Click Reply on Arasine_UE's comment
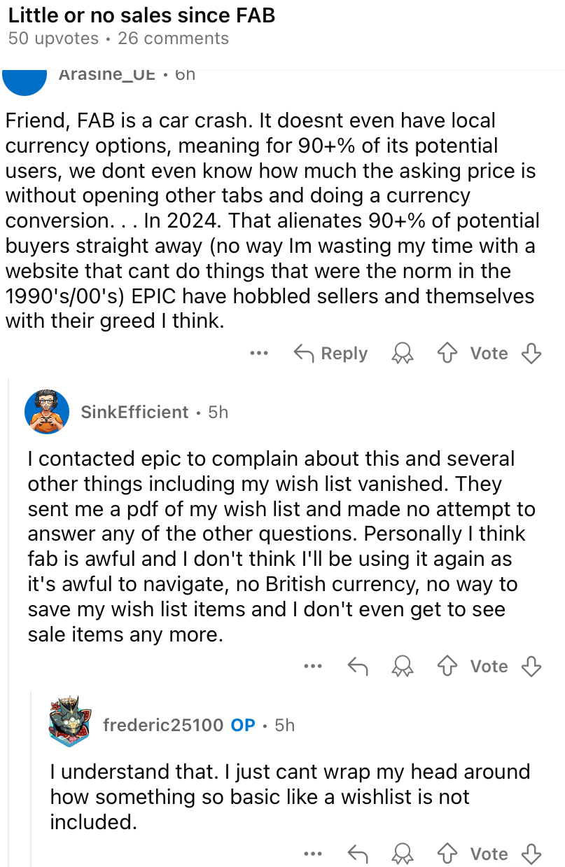565x867 pixels. coord(330,354)
